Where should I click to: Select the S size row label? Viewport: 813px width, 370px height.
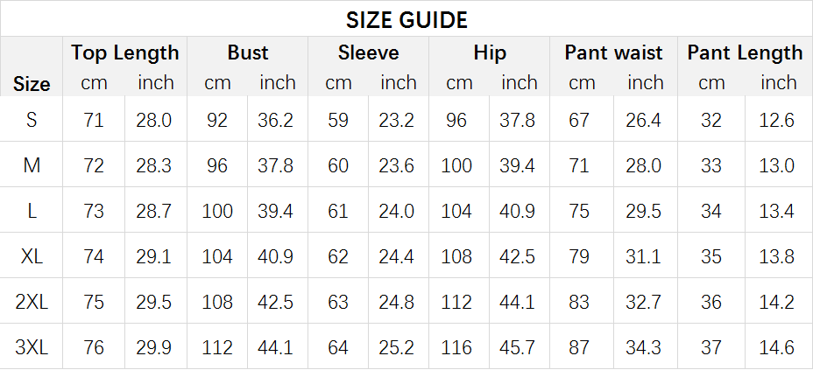point(32,120)
